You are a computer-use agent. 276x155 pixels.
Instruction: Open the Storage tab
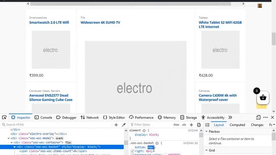[x=188, y=118]
